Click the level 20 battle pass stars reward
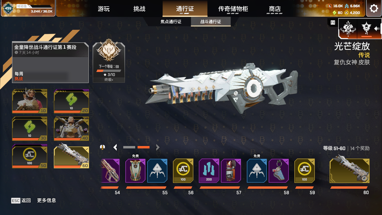The width and height of the screenshot is (382, 215). tap(71, 101)
